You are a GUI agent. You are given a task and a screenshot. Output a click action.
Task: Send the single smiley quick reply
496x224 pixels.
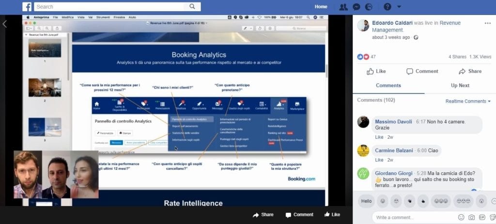[x=383, y=201]
